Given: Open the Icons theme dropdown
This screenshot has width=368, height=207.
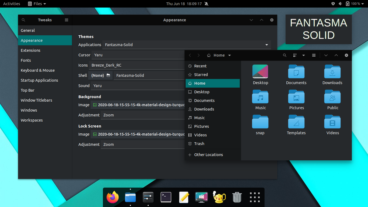Looking at the screenshot, I should 137,65.
